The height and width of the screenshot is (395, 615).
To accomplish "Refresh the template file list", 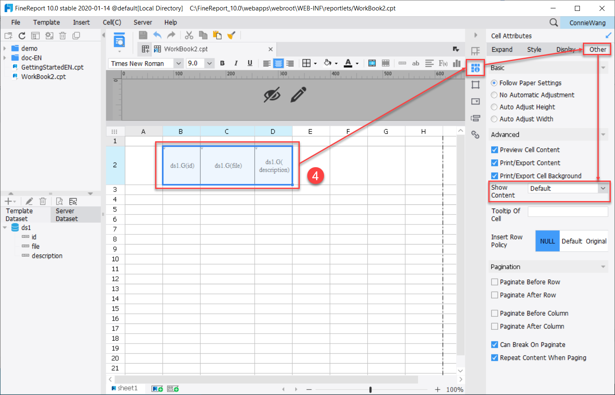I will pos(22,36).
